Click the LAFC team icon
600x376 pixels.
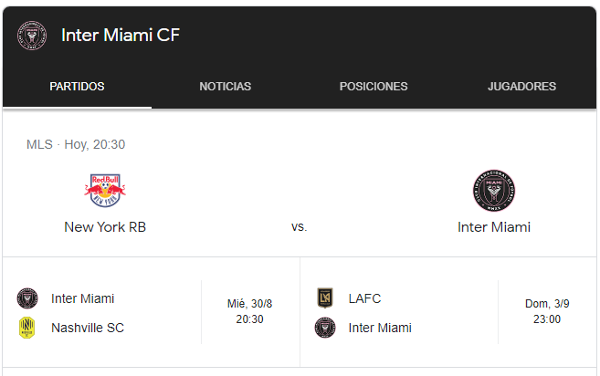(324, 298)
